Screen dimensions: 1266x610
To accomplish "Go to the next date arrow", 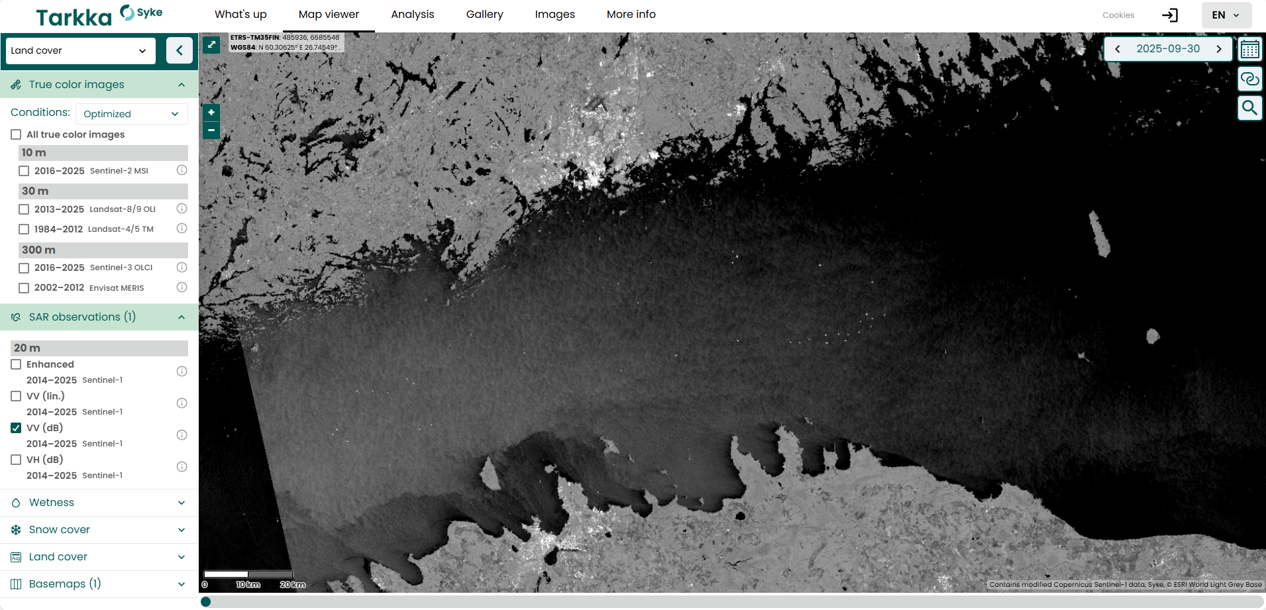I will click(x=1218, y=49).
